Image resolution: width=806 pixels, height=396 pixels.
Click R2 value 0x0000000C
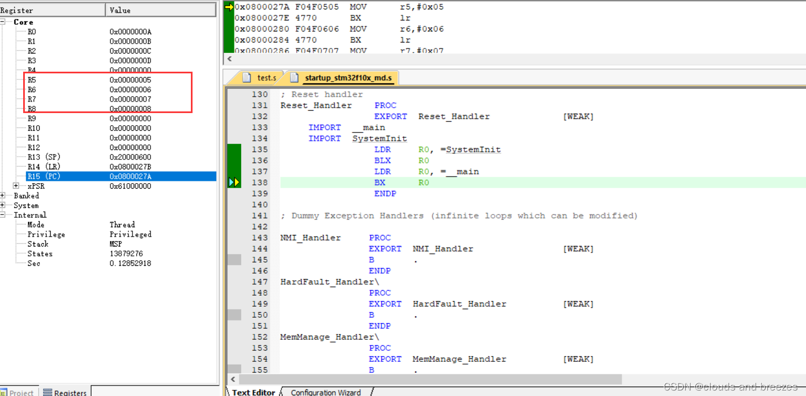click(x=130, y=51)
